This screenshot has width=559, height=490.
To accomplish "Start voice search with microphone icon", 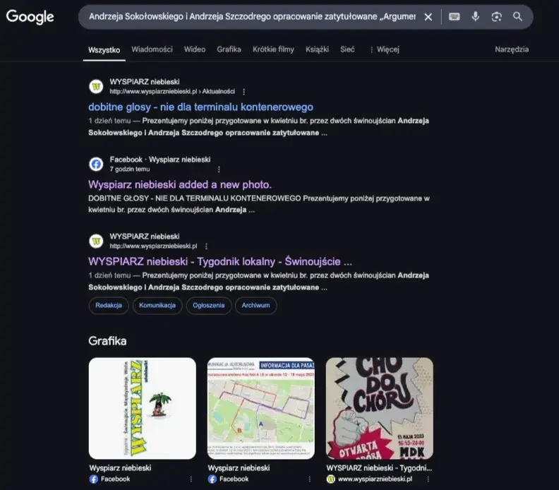I will click(475, 16).
